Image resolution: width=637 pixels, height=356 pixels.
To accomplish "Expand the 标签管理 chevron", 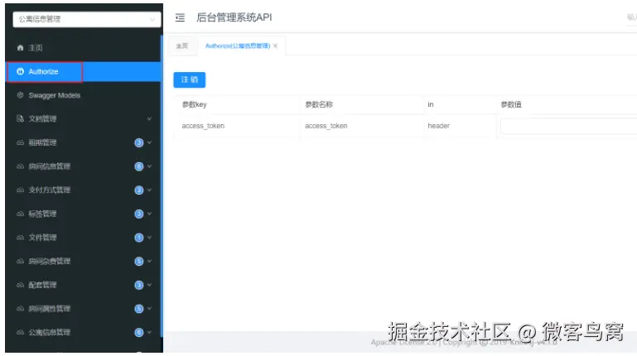I will tap(149, 214).
